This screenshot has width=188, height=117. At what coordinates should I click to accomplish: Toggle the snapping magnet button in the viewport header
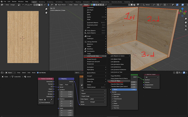pos(158,5)
